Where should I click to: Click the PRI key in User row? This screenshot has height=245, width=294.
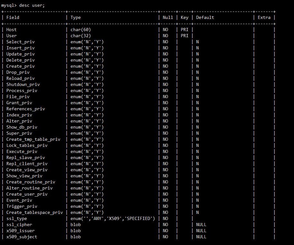tap(184, 36)
